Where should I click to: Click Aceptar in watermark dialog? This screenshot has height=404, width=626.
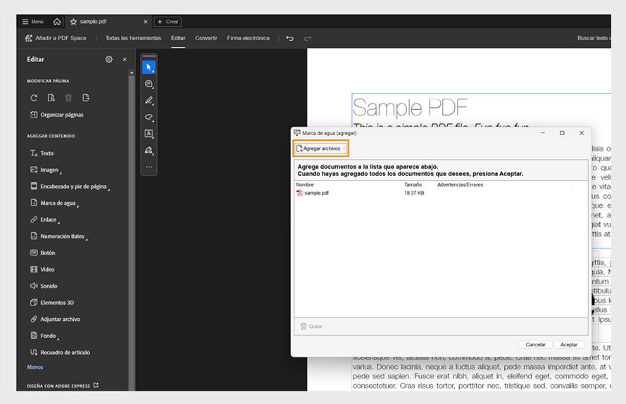pyautogui.click(x=568, y=344)
